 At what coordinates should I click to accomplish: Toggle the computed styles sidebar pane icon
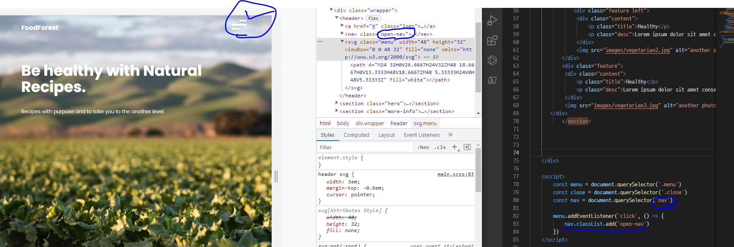coord(467,147)
